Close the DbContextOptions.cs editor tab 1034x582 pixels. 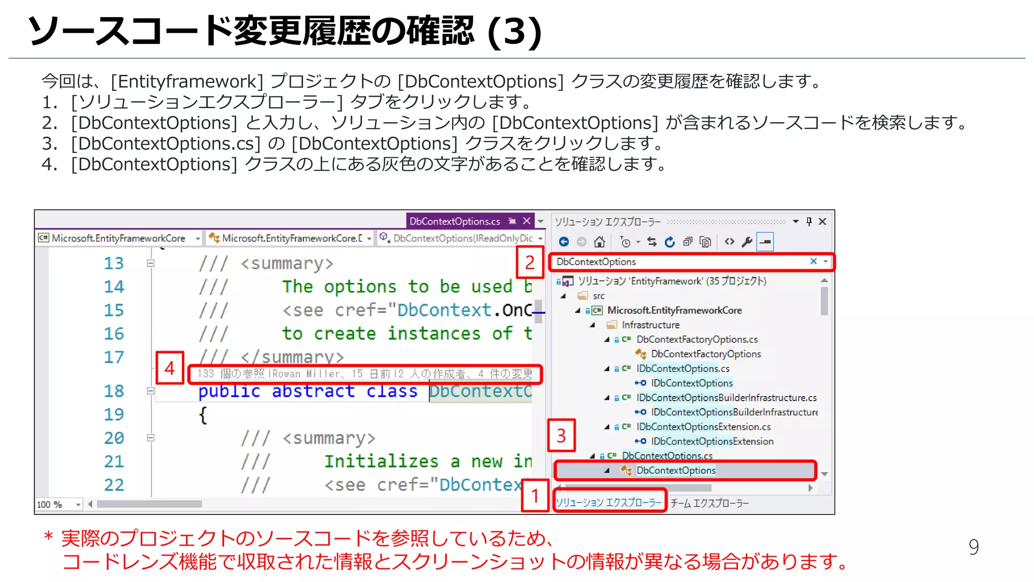527,221
